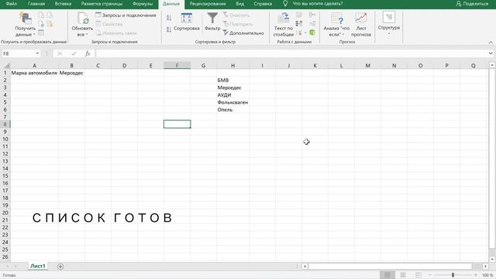Click Лист прогноза
The width and height of the screenshot is (496, 279).
pyautogui.click(x=361, y=24)
